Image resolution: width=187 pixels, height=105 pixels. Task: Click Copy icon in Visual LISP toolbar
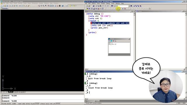(x=98, y=6)
